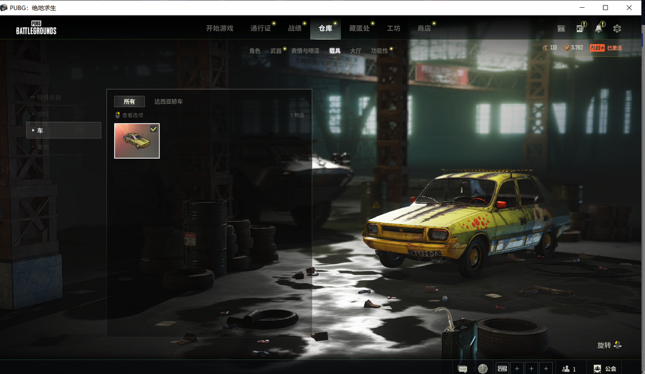Open the notifications bell

pyautogui.click(x=598, y=29)
